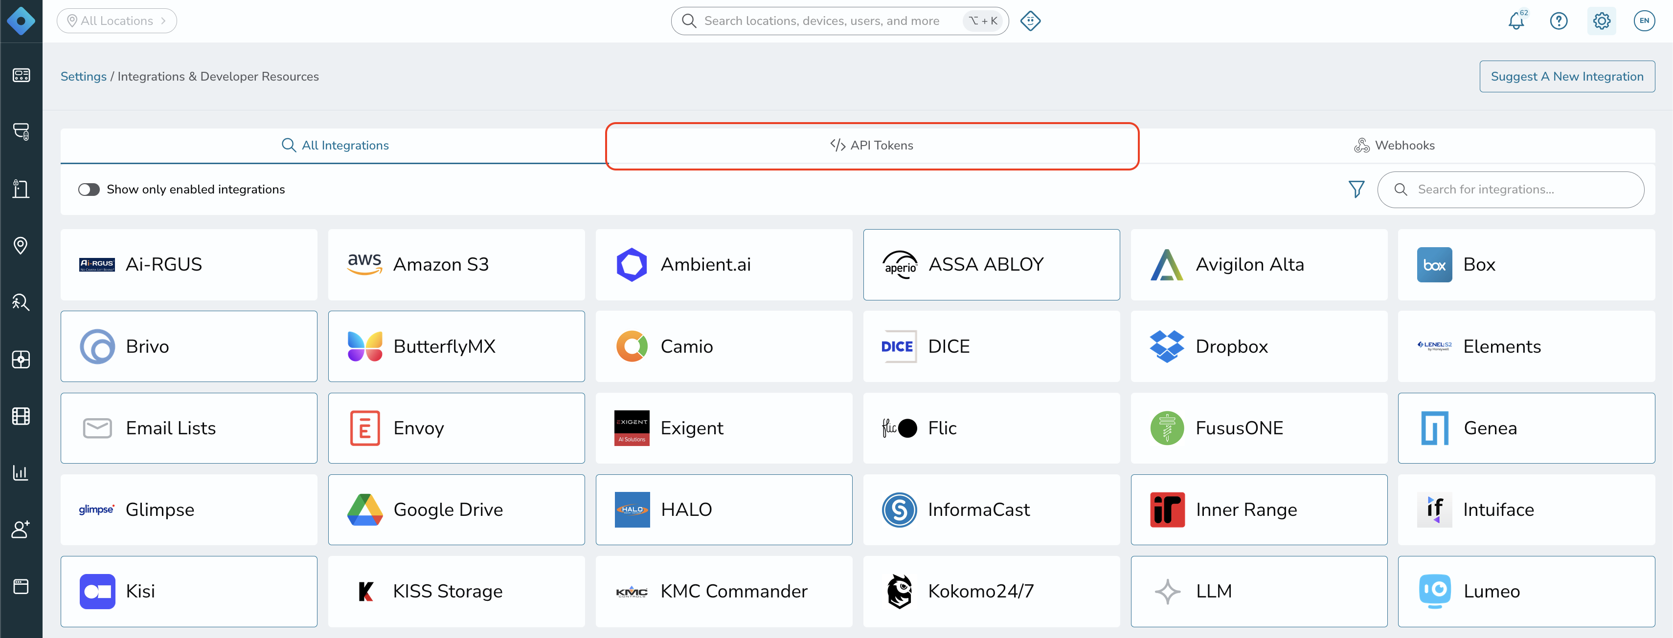Focus the global search locations and devices field
The image size is (1673, 638).
pyautogui.click(x=839, y=21)
